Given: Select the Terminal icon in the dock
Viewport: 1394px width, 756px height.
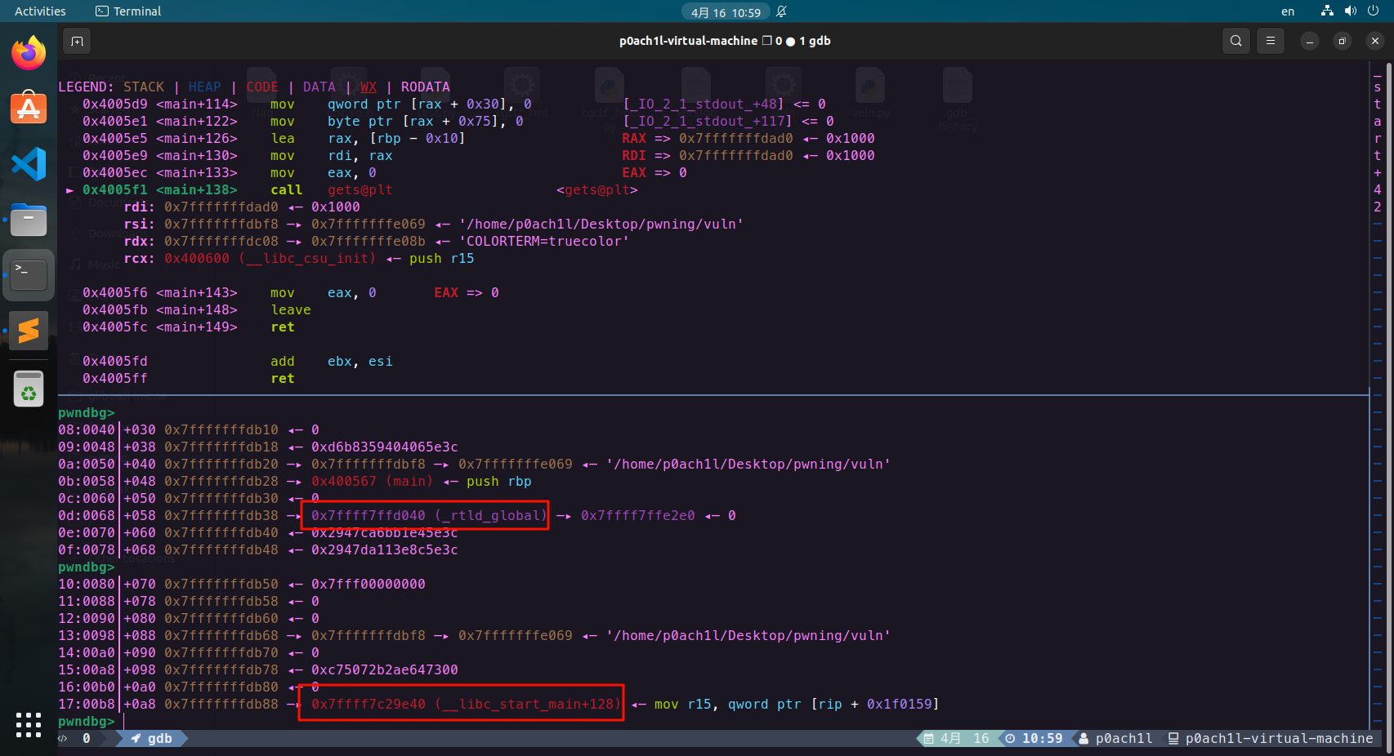Looking at the screenshot, I should click(29, 275).
